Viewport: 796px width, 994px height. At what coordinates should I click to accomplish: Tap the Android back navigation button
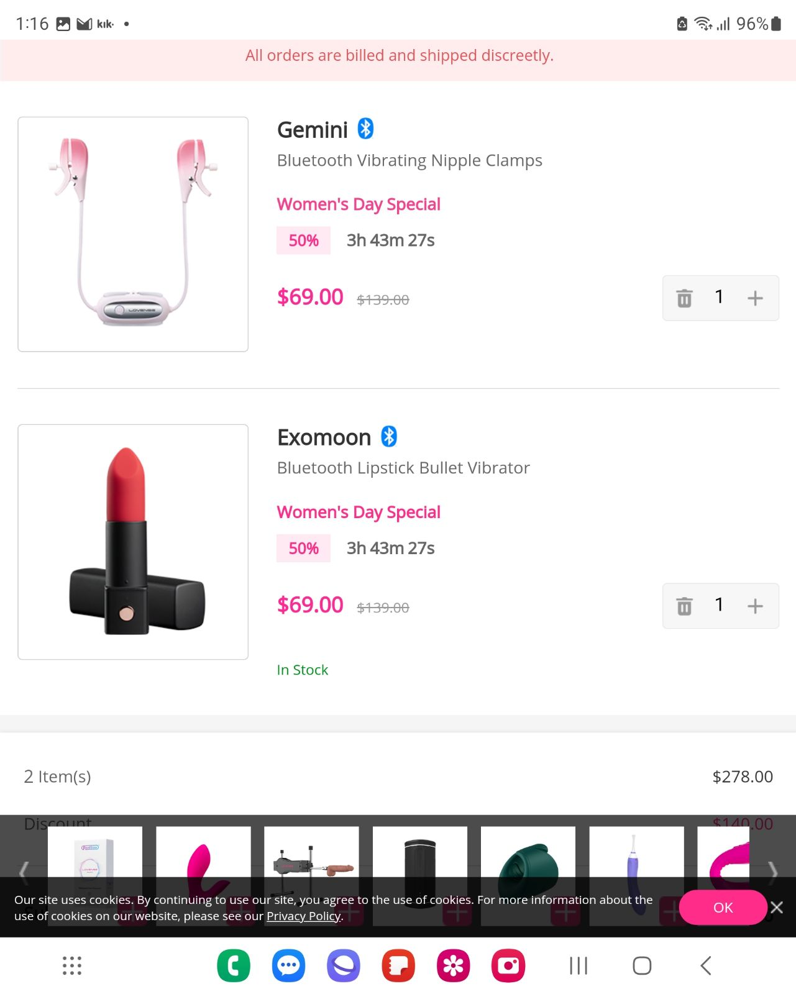tap(706, 965)
